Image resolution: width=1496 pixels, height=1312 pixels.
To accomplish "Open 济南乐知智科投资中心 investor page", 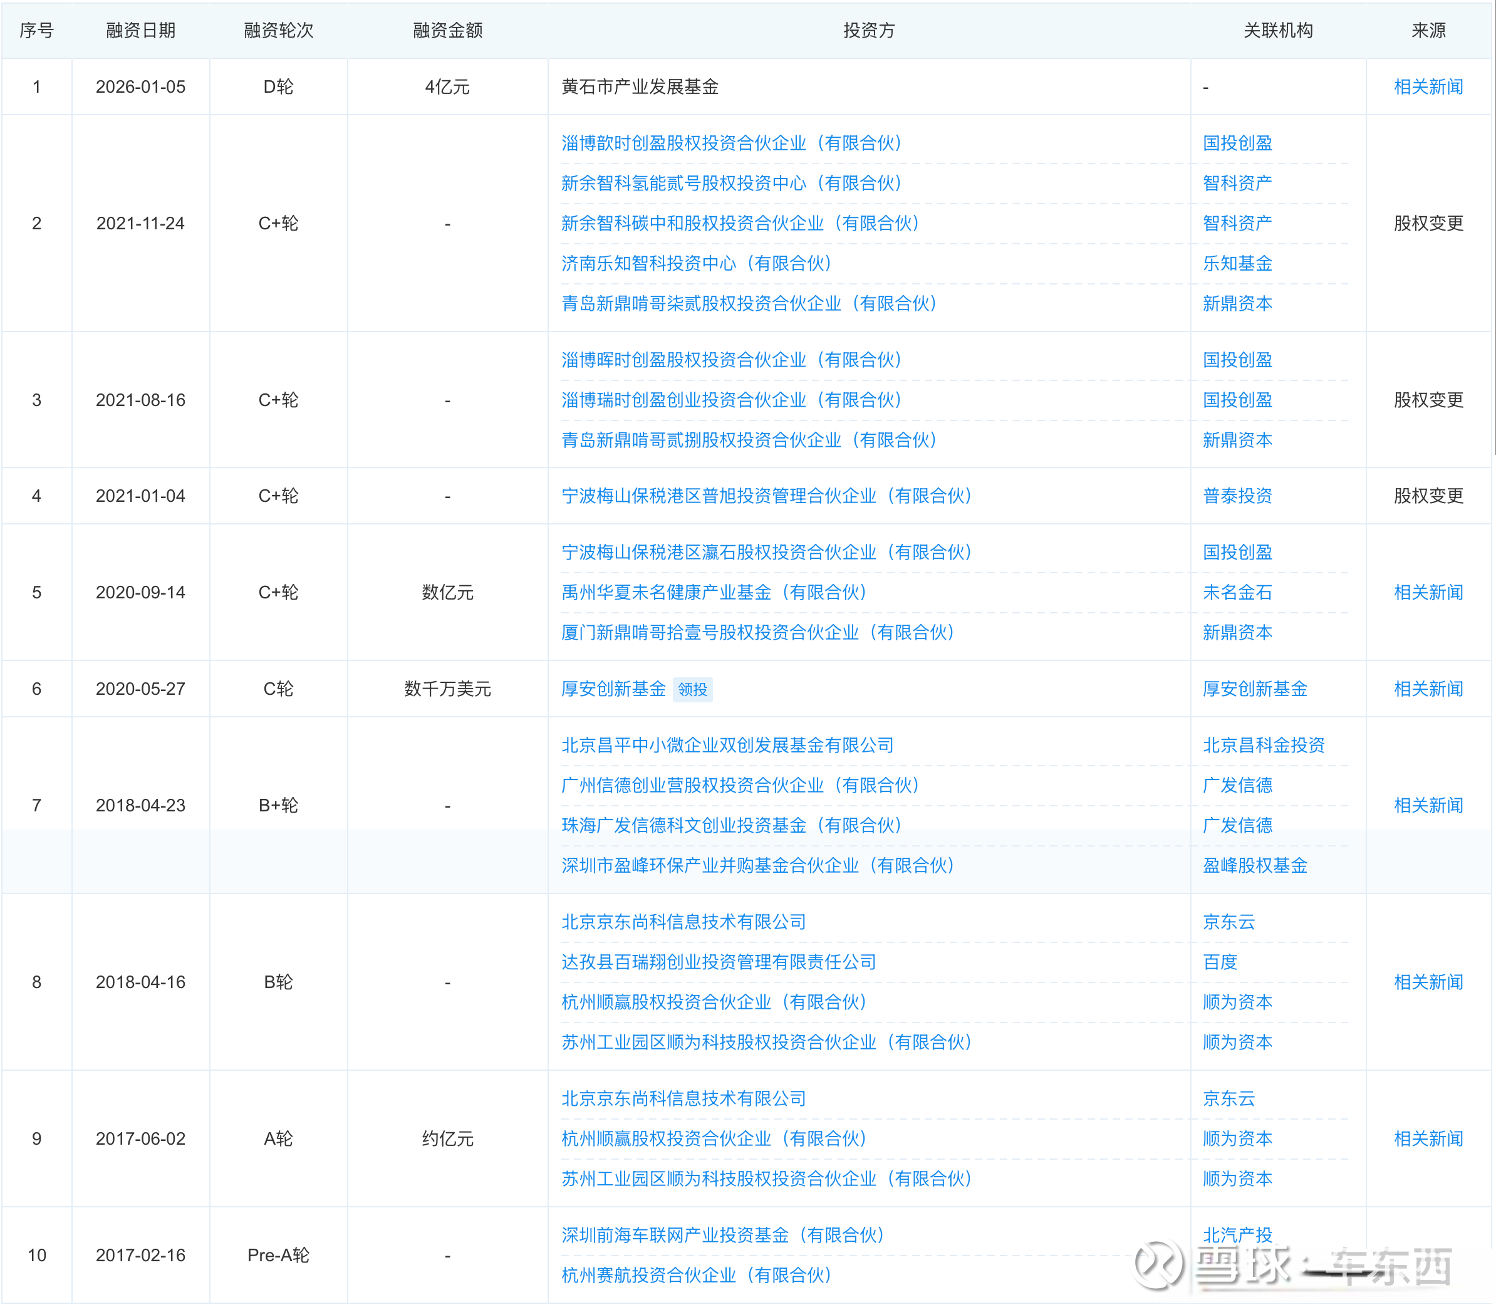I will tap(696, 263).
